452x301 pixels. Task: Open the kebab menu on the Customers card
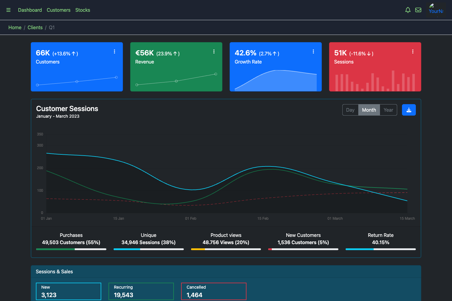115,51
